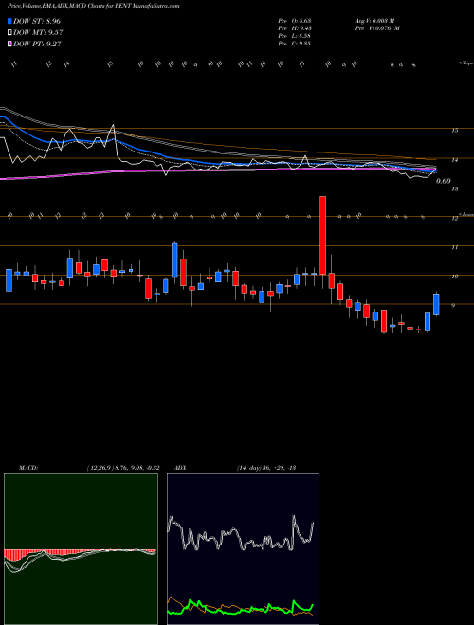Click the 14 price axis label
This screenshot has height=625, width=474.
click(x=454, y=160)
